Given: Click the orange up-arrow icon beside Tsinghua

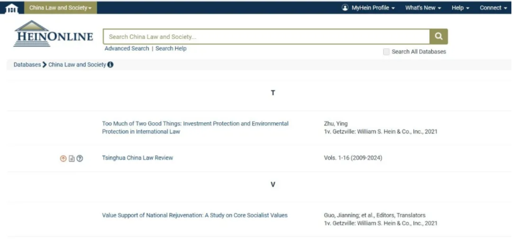Looking at the screenshot, I should [x=64, y=159].
